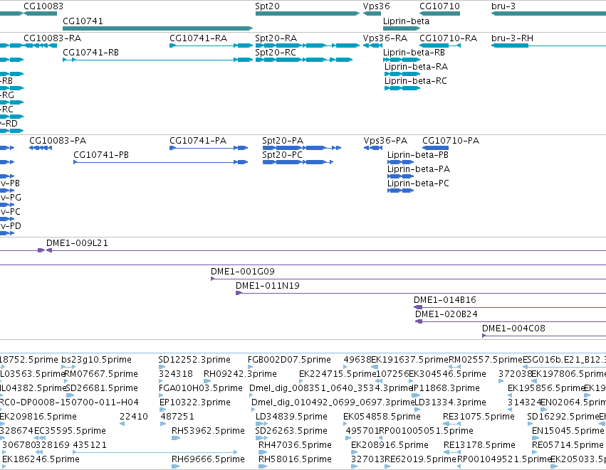The height and width of the screenshot is (470, 606).
Task: Select BAC clone DME1-004C08
Action: pyautogui.click(x=513, y=329)
